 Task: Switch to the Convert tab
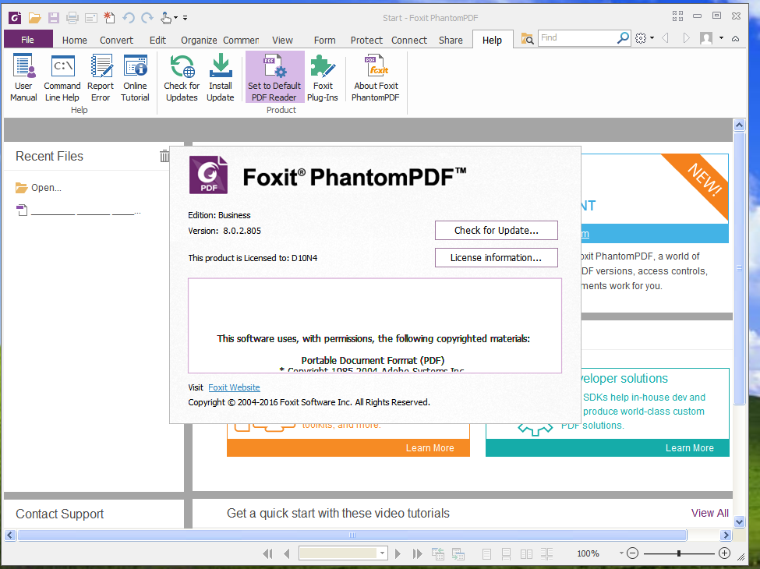point(116,41)
